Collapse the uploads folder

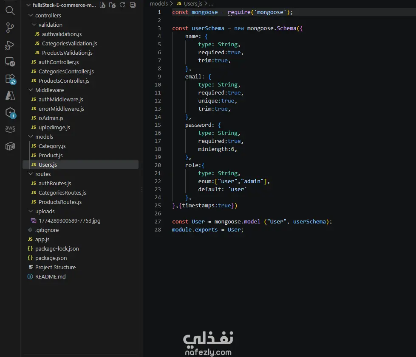coord(31,211)
